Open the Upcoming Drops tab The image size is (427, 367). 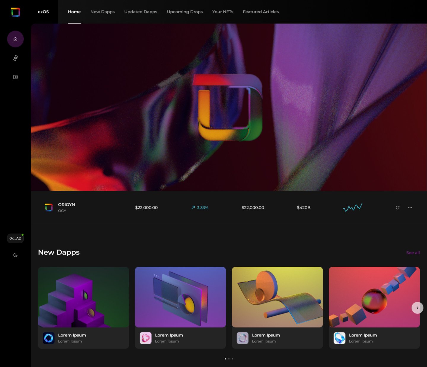click(x=185, y=12)
